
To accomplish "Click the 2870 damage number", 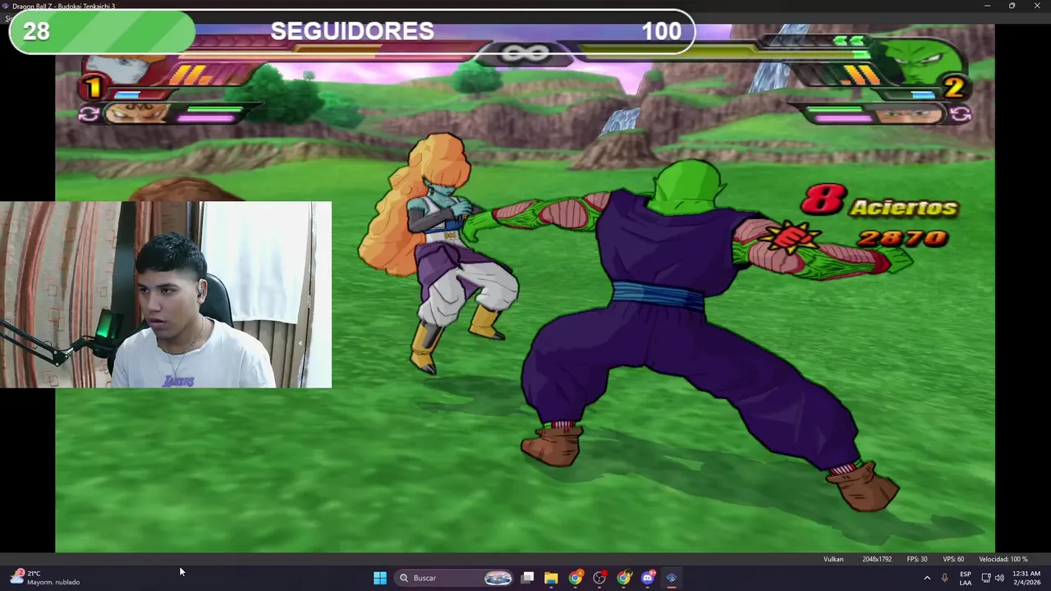I will click(x=903, y=238).
